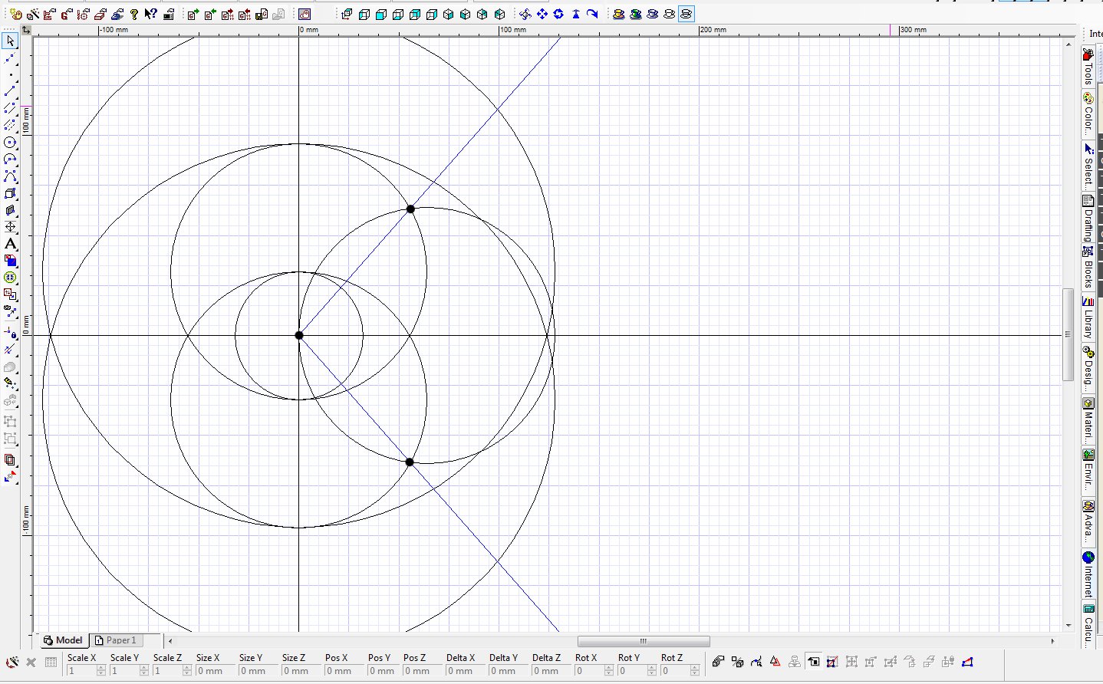Toggle the first yellow render mode button
1103x684 pixels.
[x=618, y=14]
